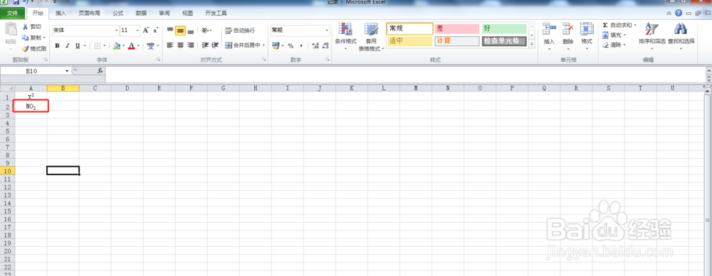Open the number format dropdown (常规)

coord(327,31)
